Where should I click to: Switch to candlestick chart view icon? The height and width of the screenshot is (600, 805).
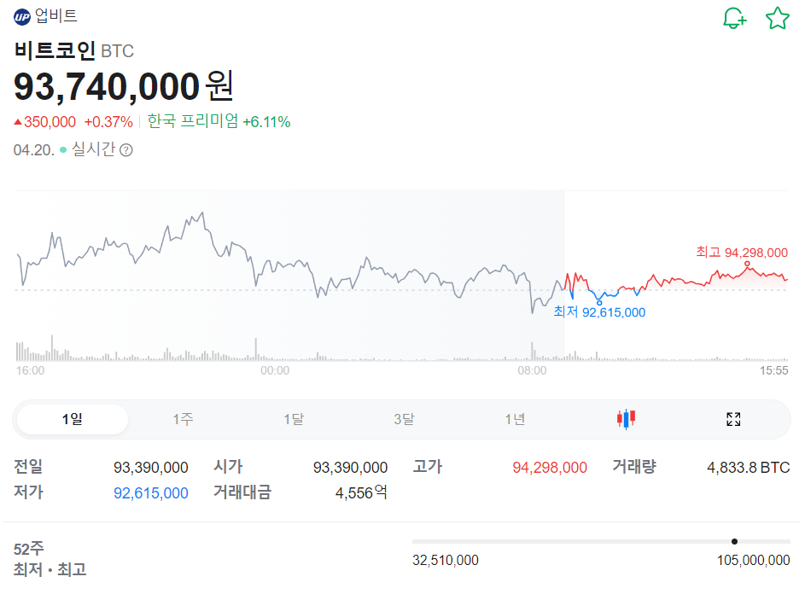point(626,419)
